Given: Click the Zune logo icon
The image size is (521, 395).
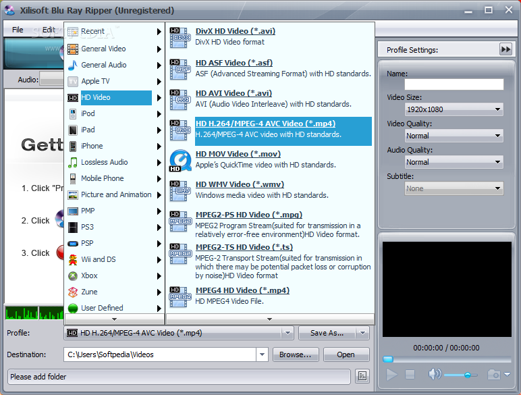Looking at the screenshot, I should 73,292.
